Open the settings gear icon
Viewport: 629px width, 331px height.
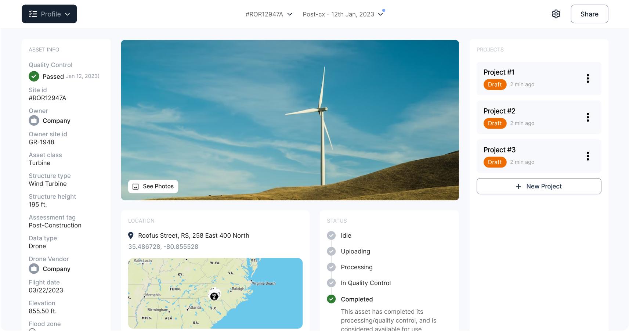pyautogui.click(x=556, y=14)
